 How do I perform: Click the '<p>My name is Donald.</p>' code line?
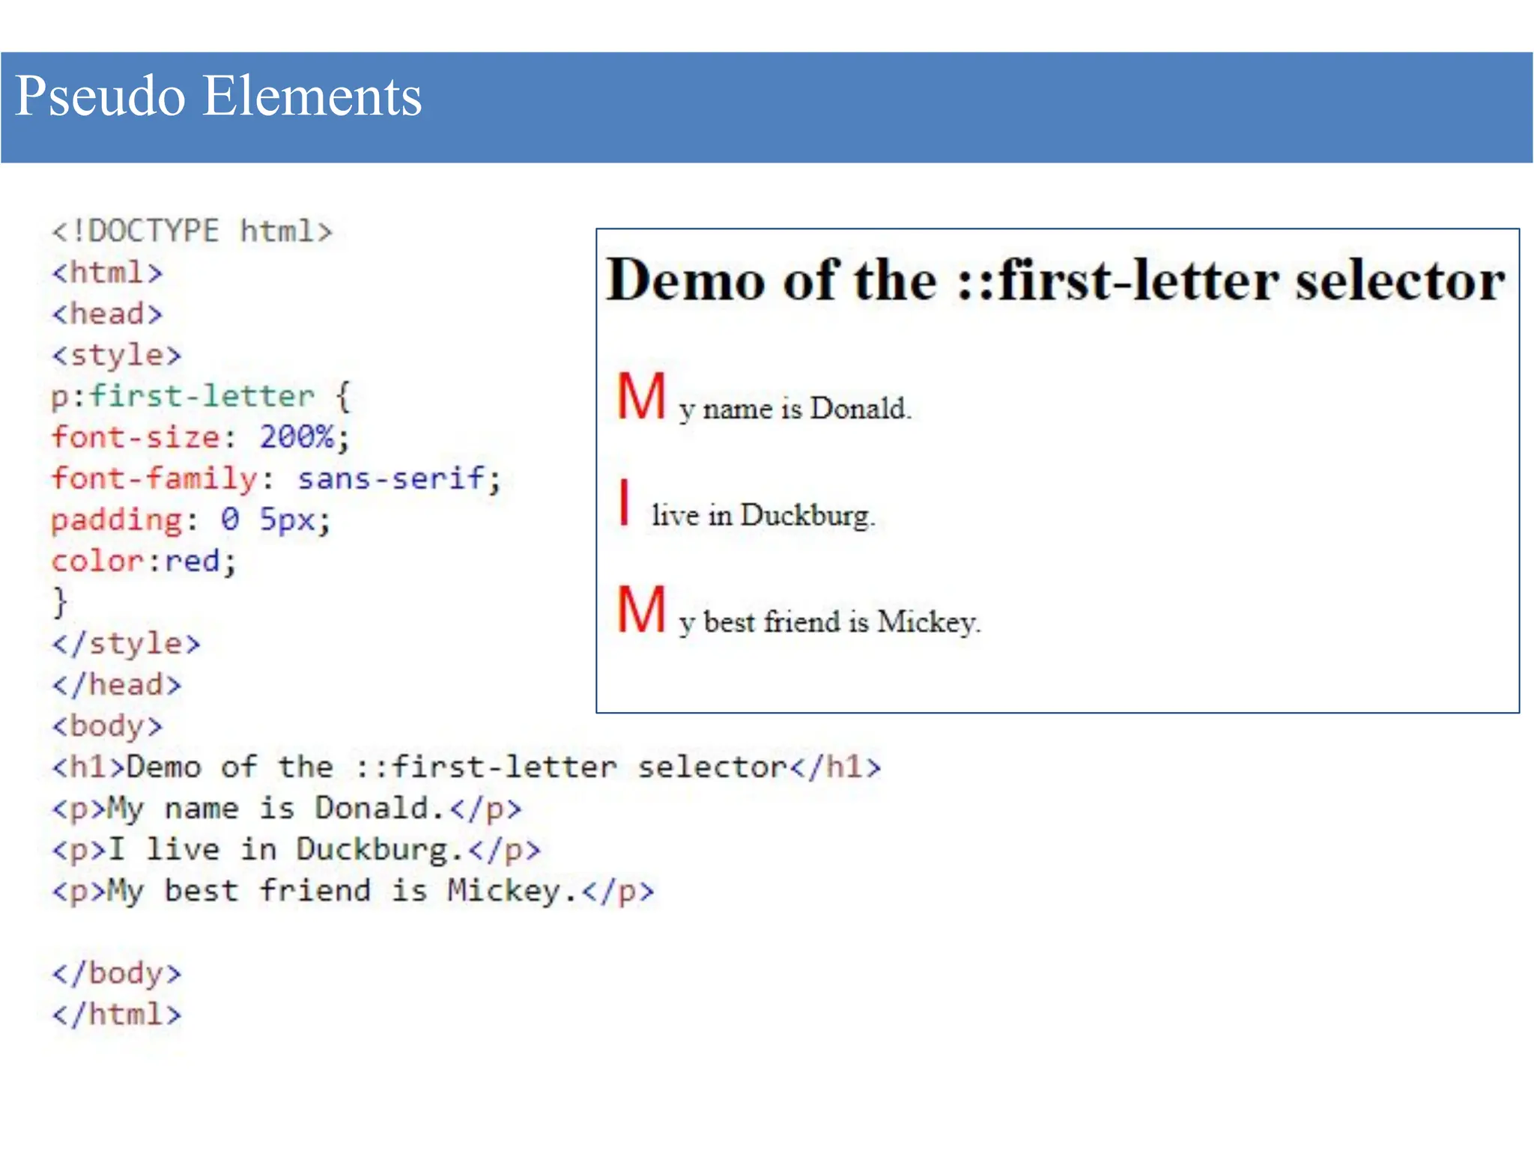[x=286, y=809]
